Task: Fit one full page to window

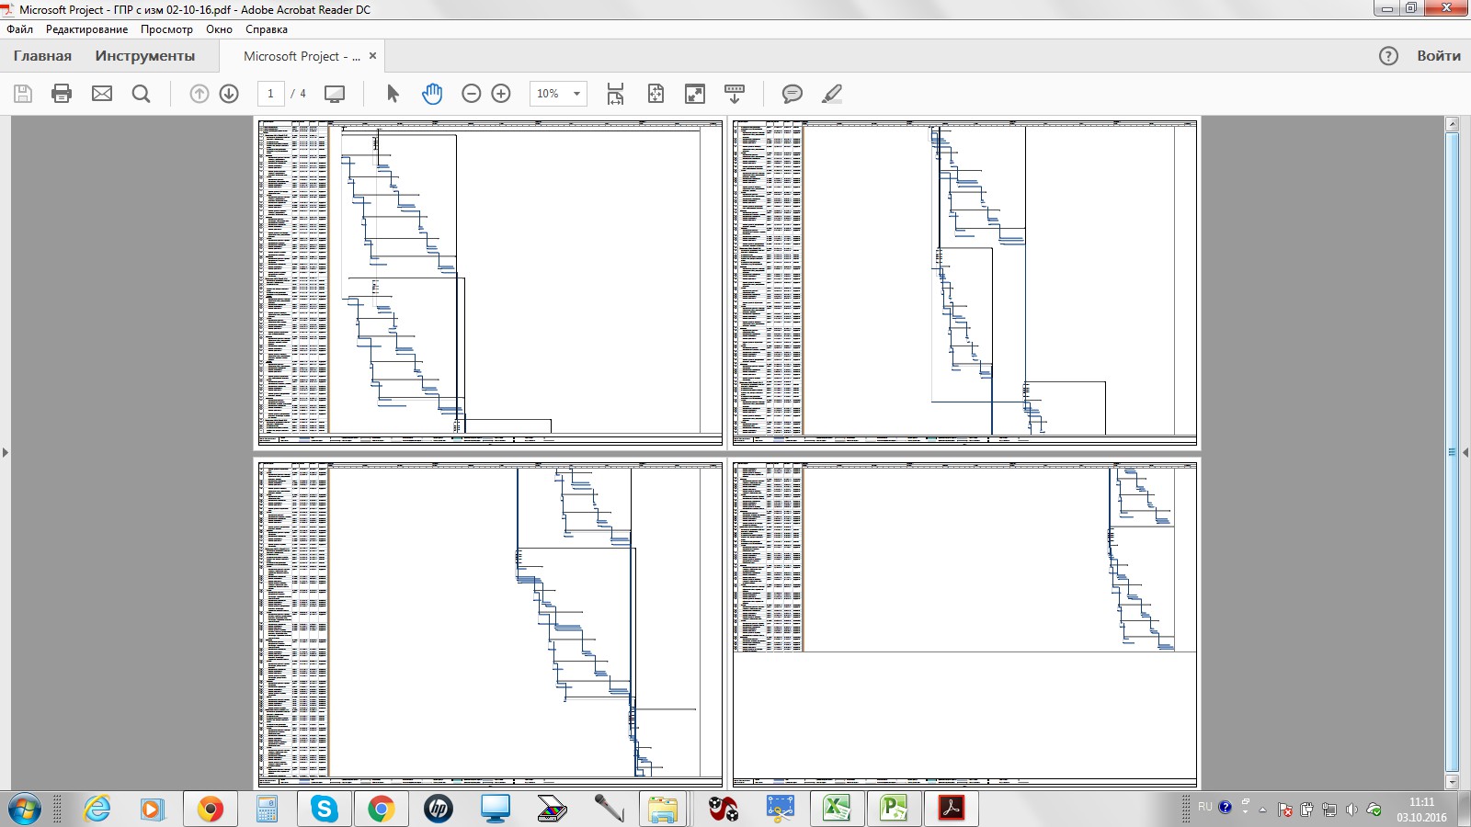Action: pos(656,94)
